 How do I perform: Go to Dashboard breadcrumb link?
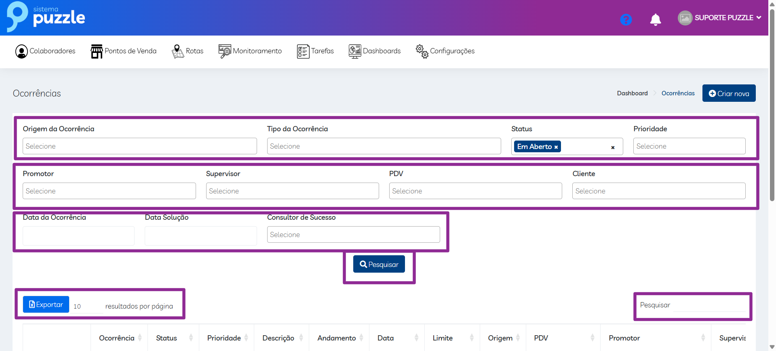pos(632,93)
